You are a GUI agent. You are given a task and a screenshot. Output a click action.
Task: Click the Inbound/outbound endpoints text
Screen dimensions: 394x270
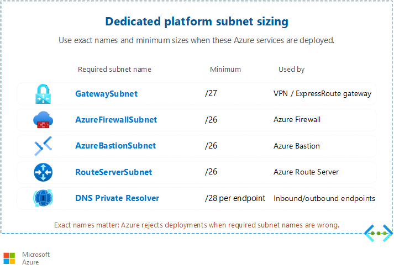click(x=324, y=198)
